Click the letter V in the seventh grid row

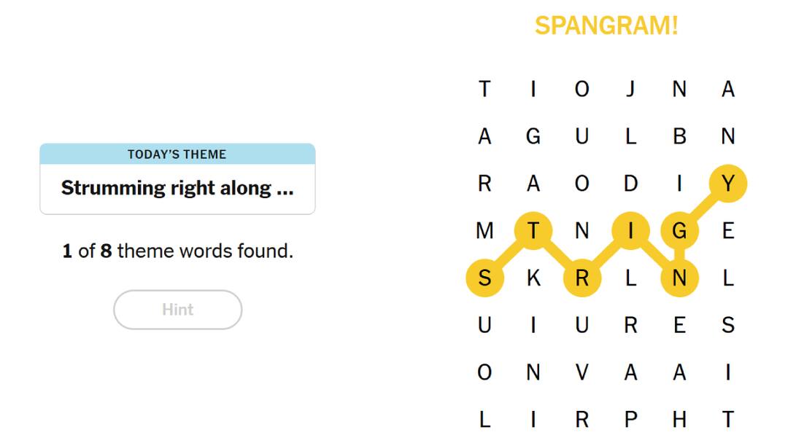582,373
